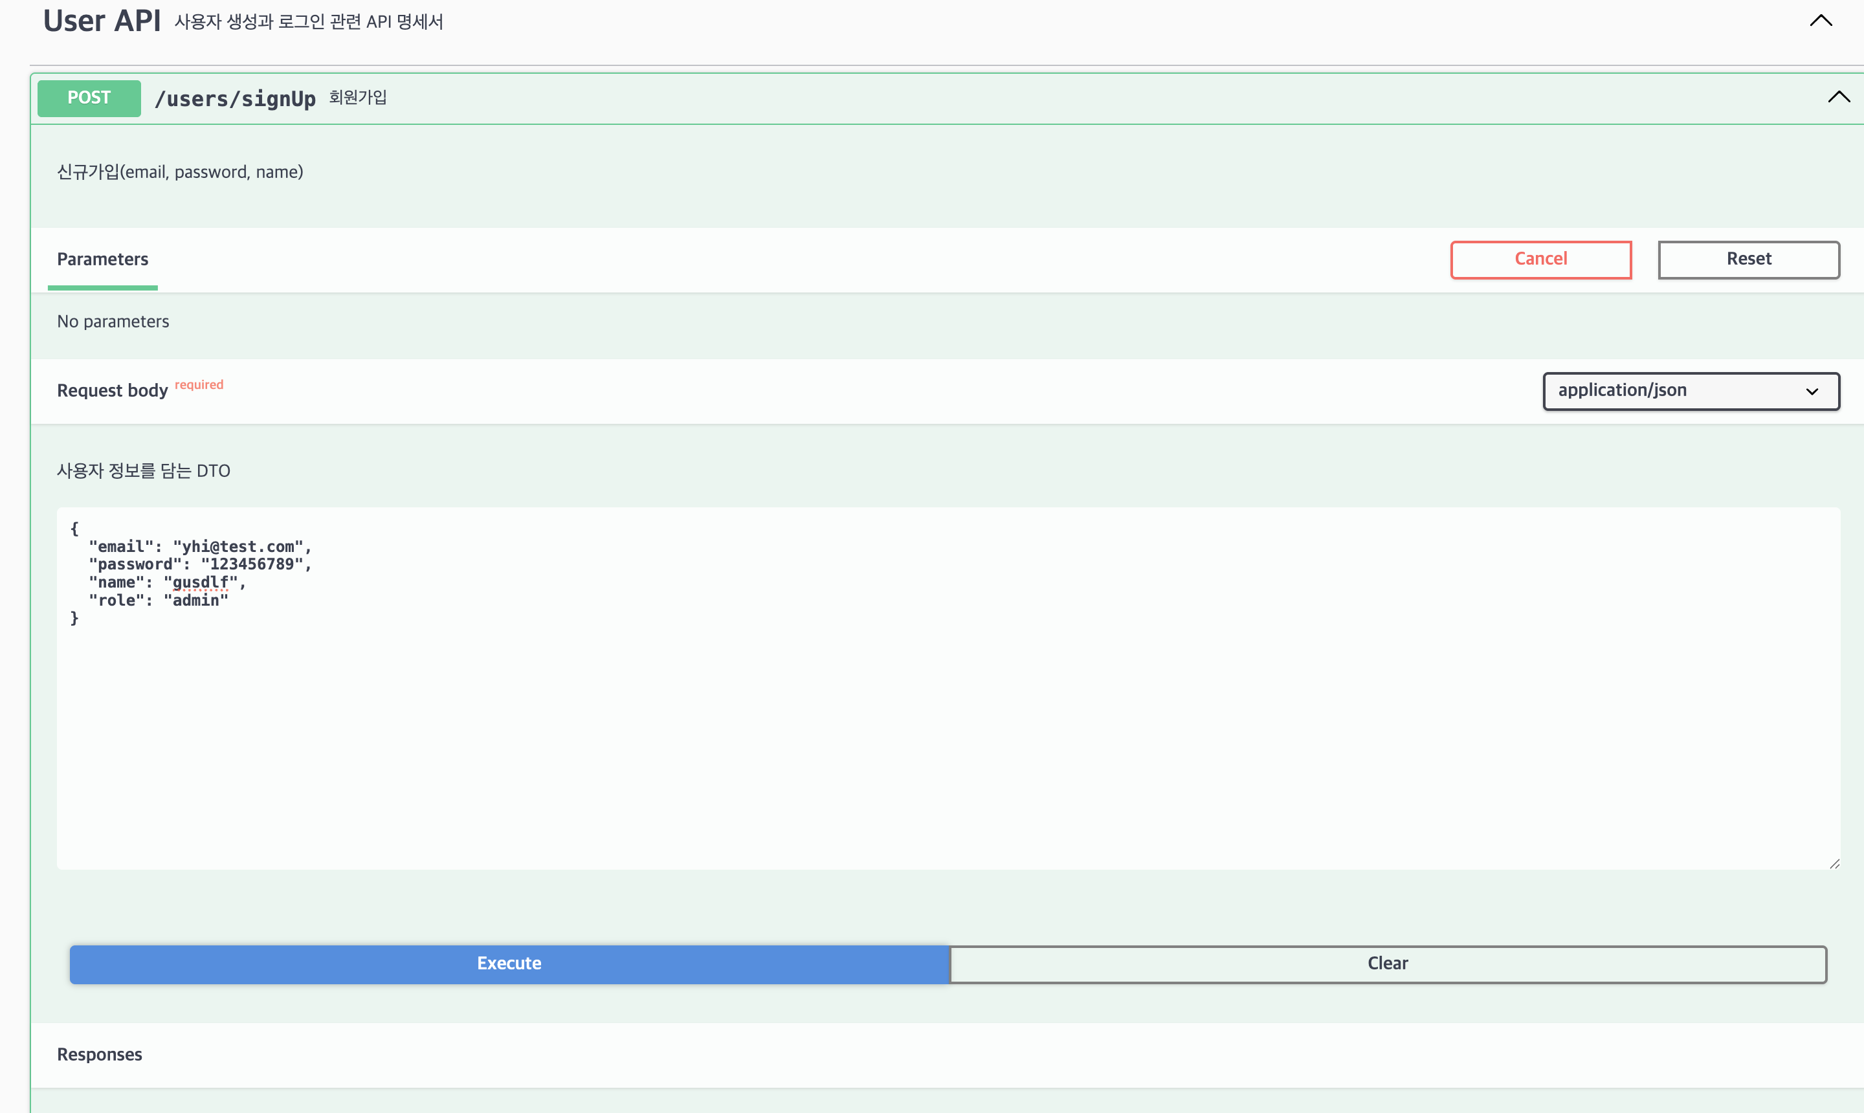Execute the signUp request

point(509,964)
